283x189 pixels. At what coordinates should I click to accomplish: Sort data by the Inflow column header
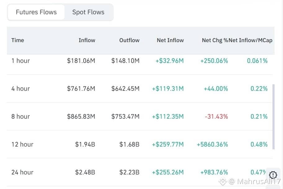click(87, 40)
